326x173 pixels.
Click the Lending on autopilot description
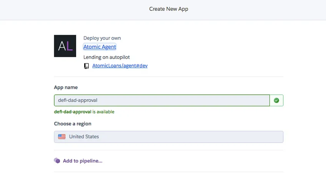click(x=106, y=57)
